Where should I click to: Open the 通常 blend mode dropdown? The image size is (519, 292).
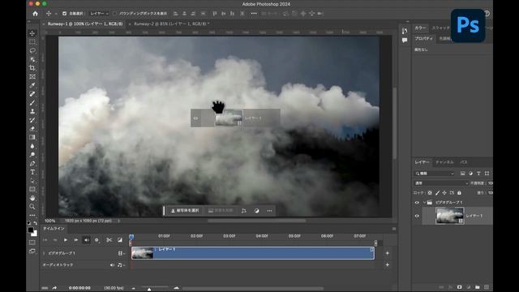(x=441, y=183)
